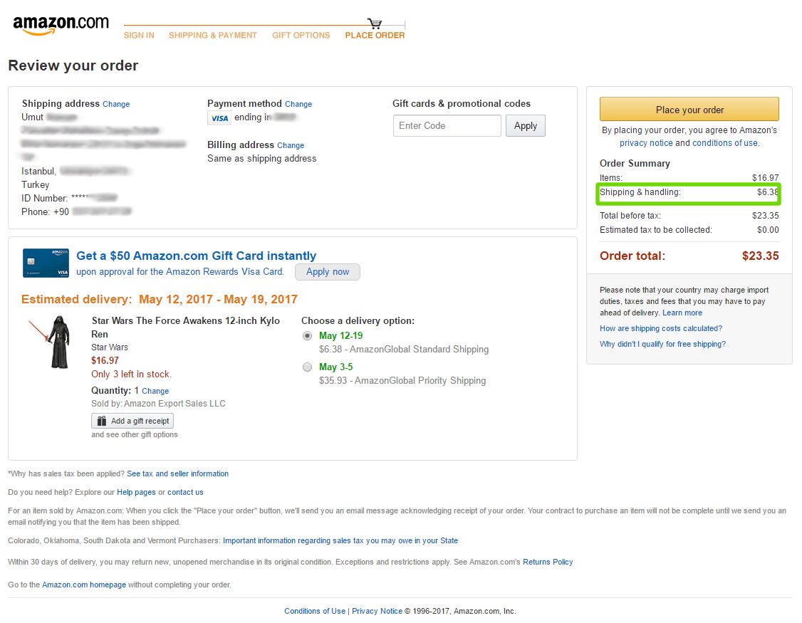Image resolution: width=802 pixels, height=623 pixels.
Task: Change the item quantity
Action: [x=155, y=392]
